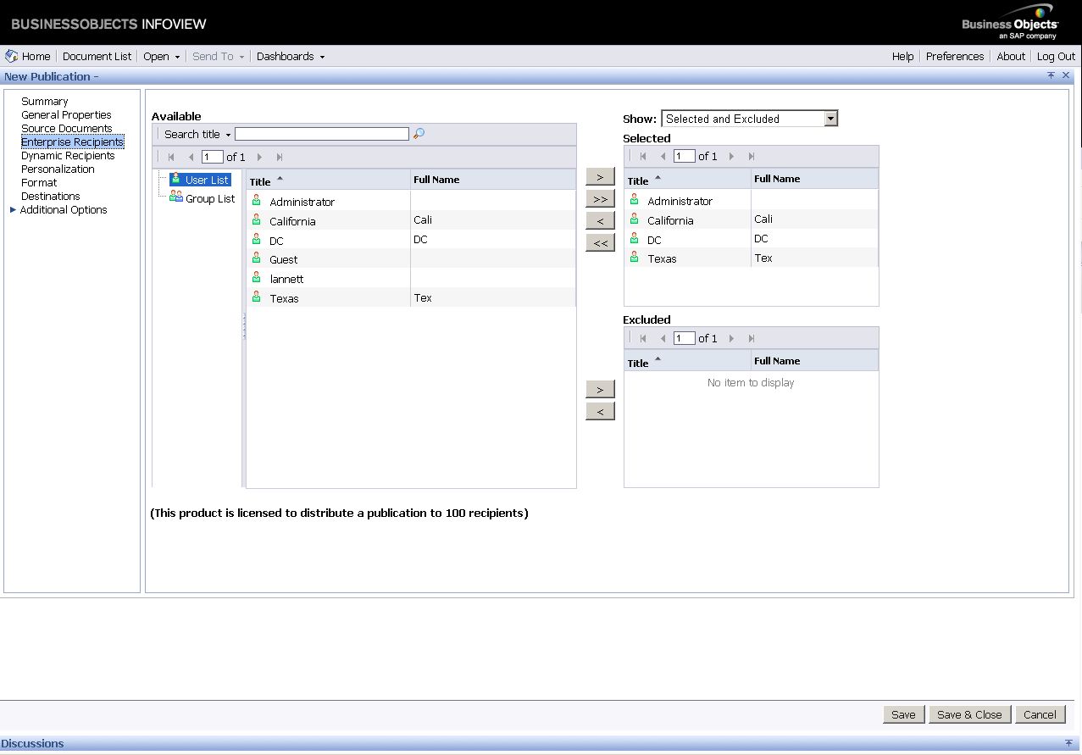This screenshot has height=755, width=1082.
Task: Click Title sort arrow in Selected table
Action: click(x=658, y=177)
